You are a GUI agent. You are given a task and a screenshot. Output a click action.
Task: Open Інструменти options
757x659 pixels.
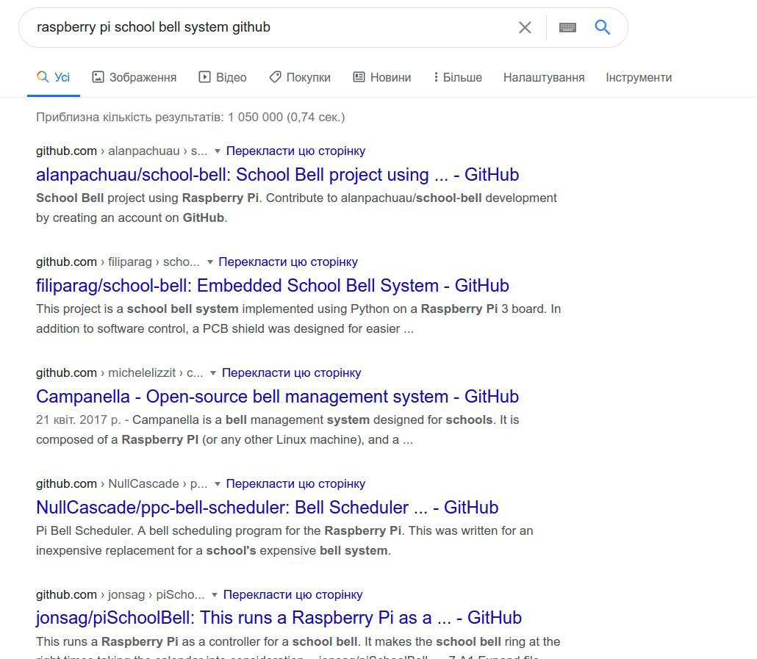(x=639, y=77)
